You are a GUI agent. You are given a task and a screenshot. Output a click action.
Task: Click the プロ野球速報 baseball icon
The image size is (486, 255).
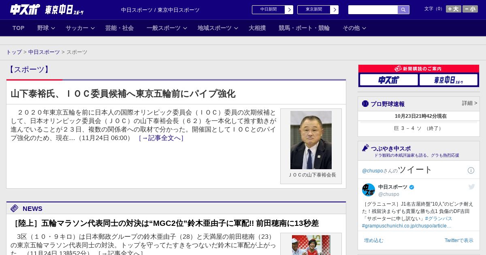(x=365, y=104)
